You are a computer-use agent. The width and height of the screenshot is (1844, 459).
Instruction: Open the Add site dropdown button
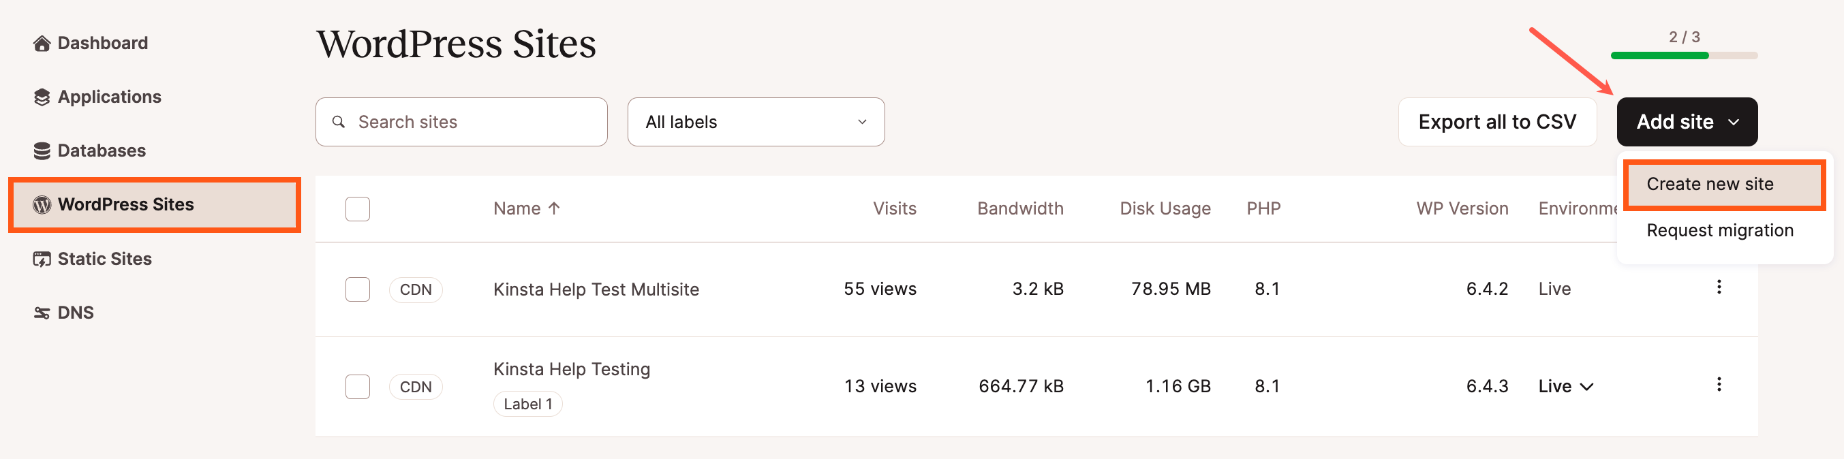1687,123
